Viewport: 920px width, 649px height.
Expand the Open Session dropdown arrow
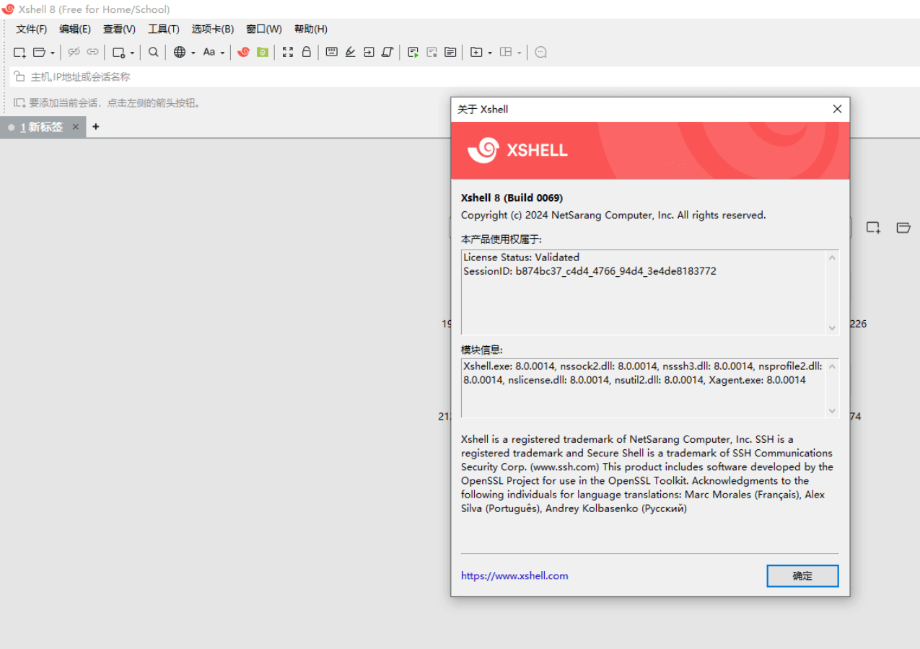(x=52, y=53)
